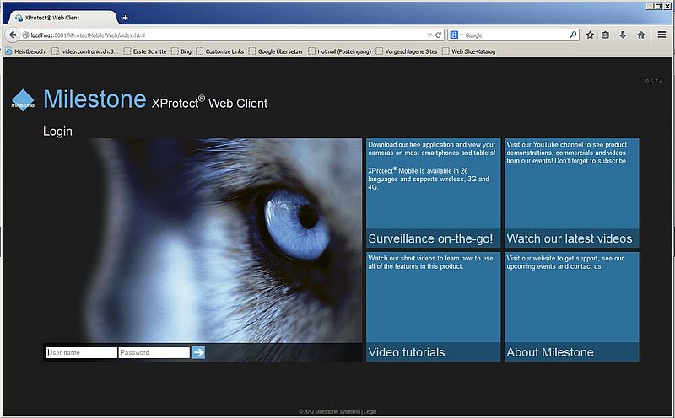Image resolution: width=675 pixels, height=418 pixels.
Task: Minimize the browser window
Action: pos(650,7)
